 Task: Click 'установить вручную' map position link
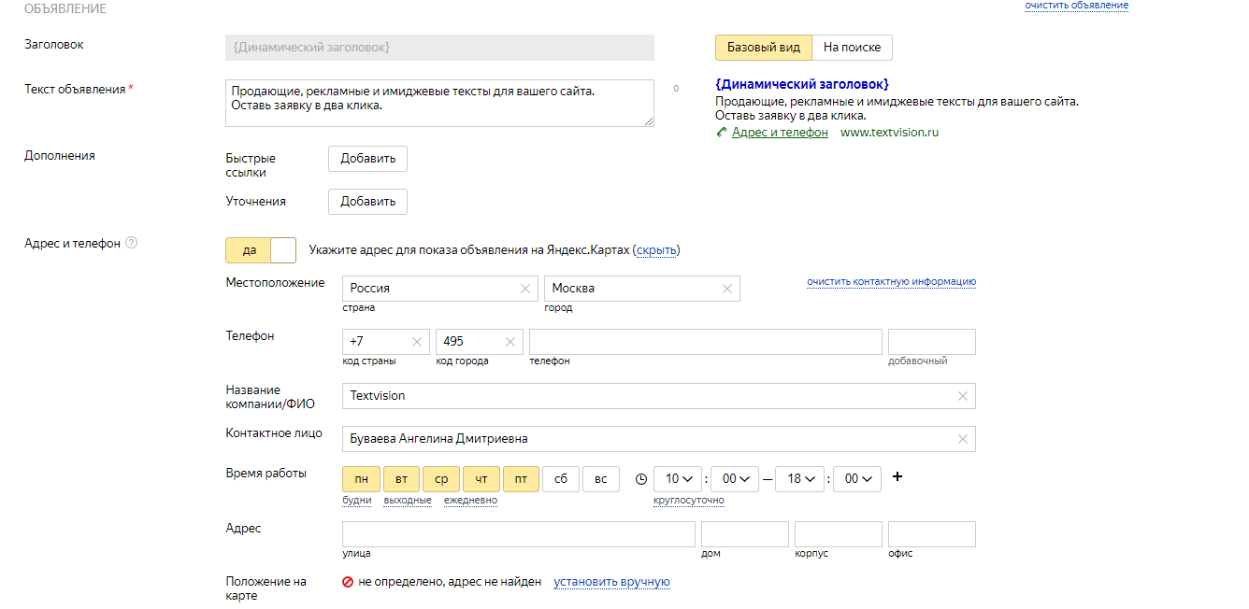[x=611, y=582]
